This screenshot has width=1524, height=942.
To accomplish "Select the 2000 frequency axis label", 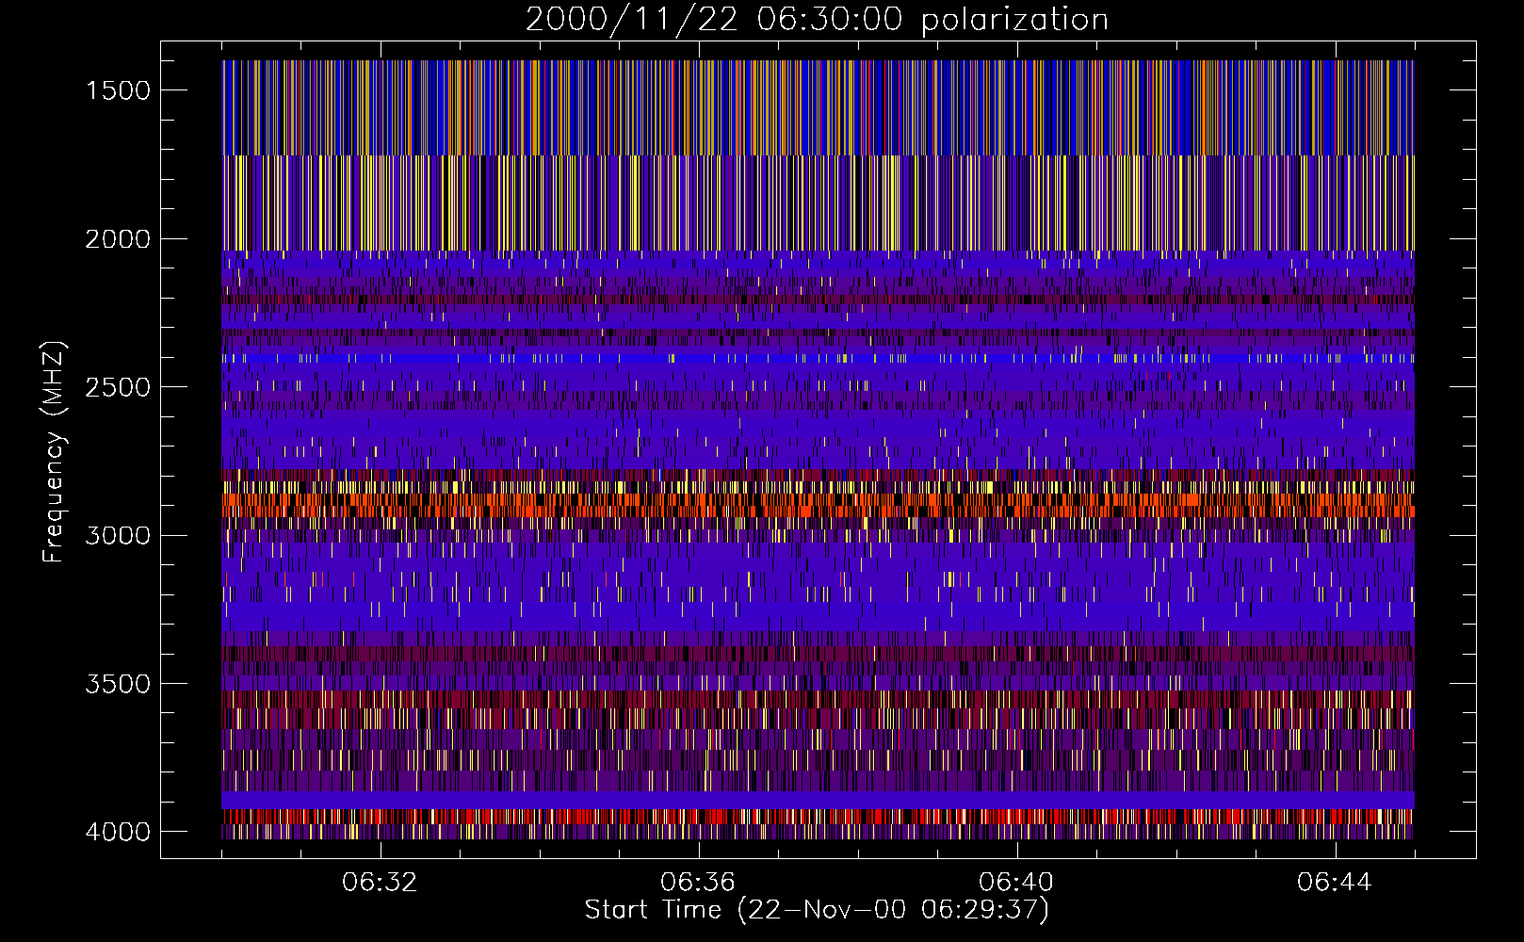I will tap(118, 239).
